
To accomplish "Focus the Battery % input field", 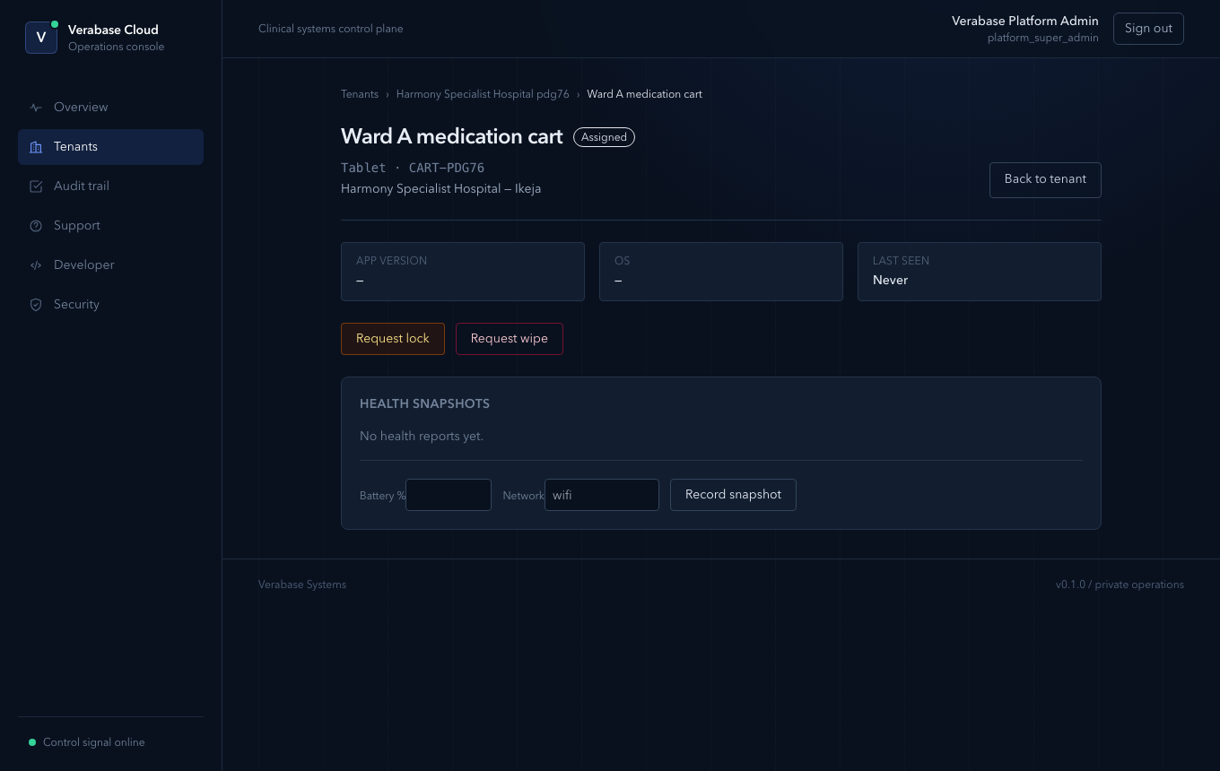I will point(449,495).
